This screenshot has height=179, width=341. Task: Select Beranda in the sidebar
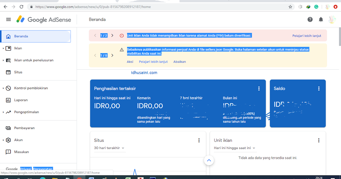[x=36, y=36]
